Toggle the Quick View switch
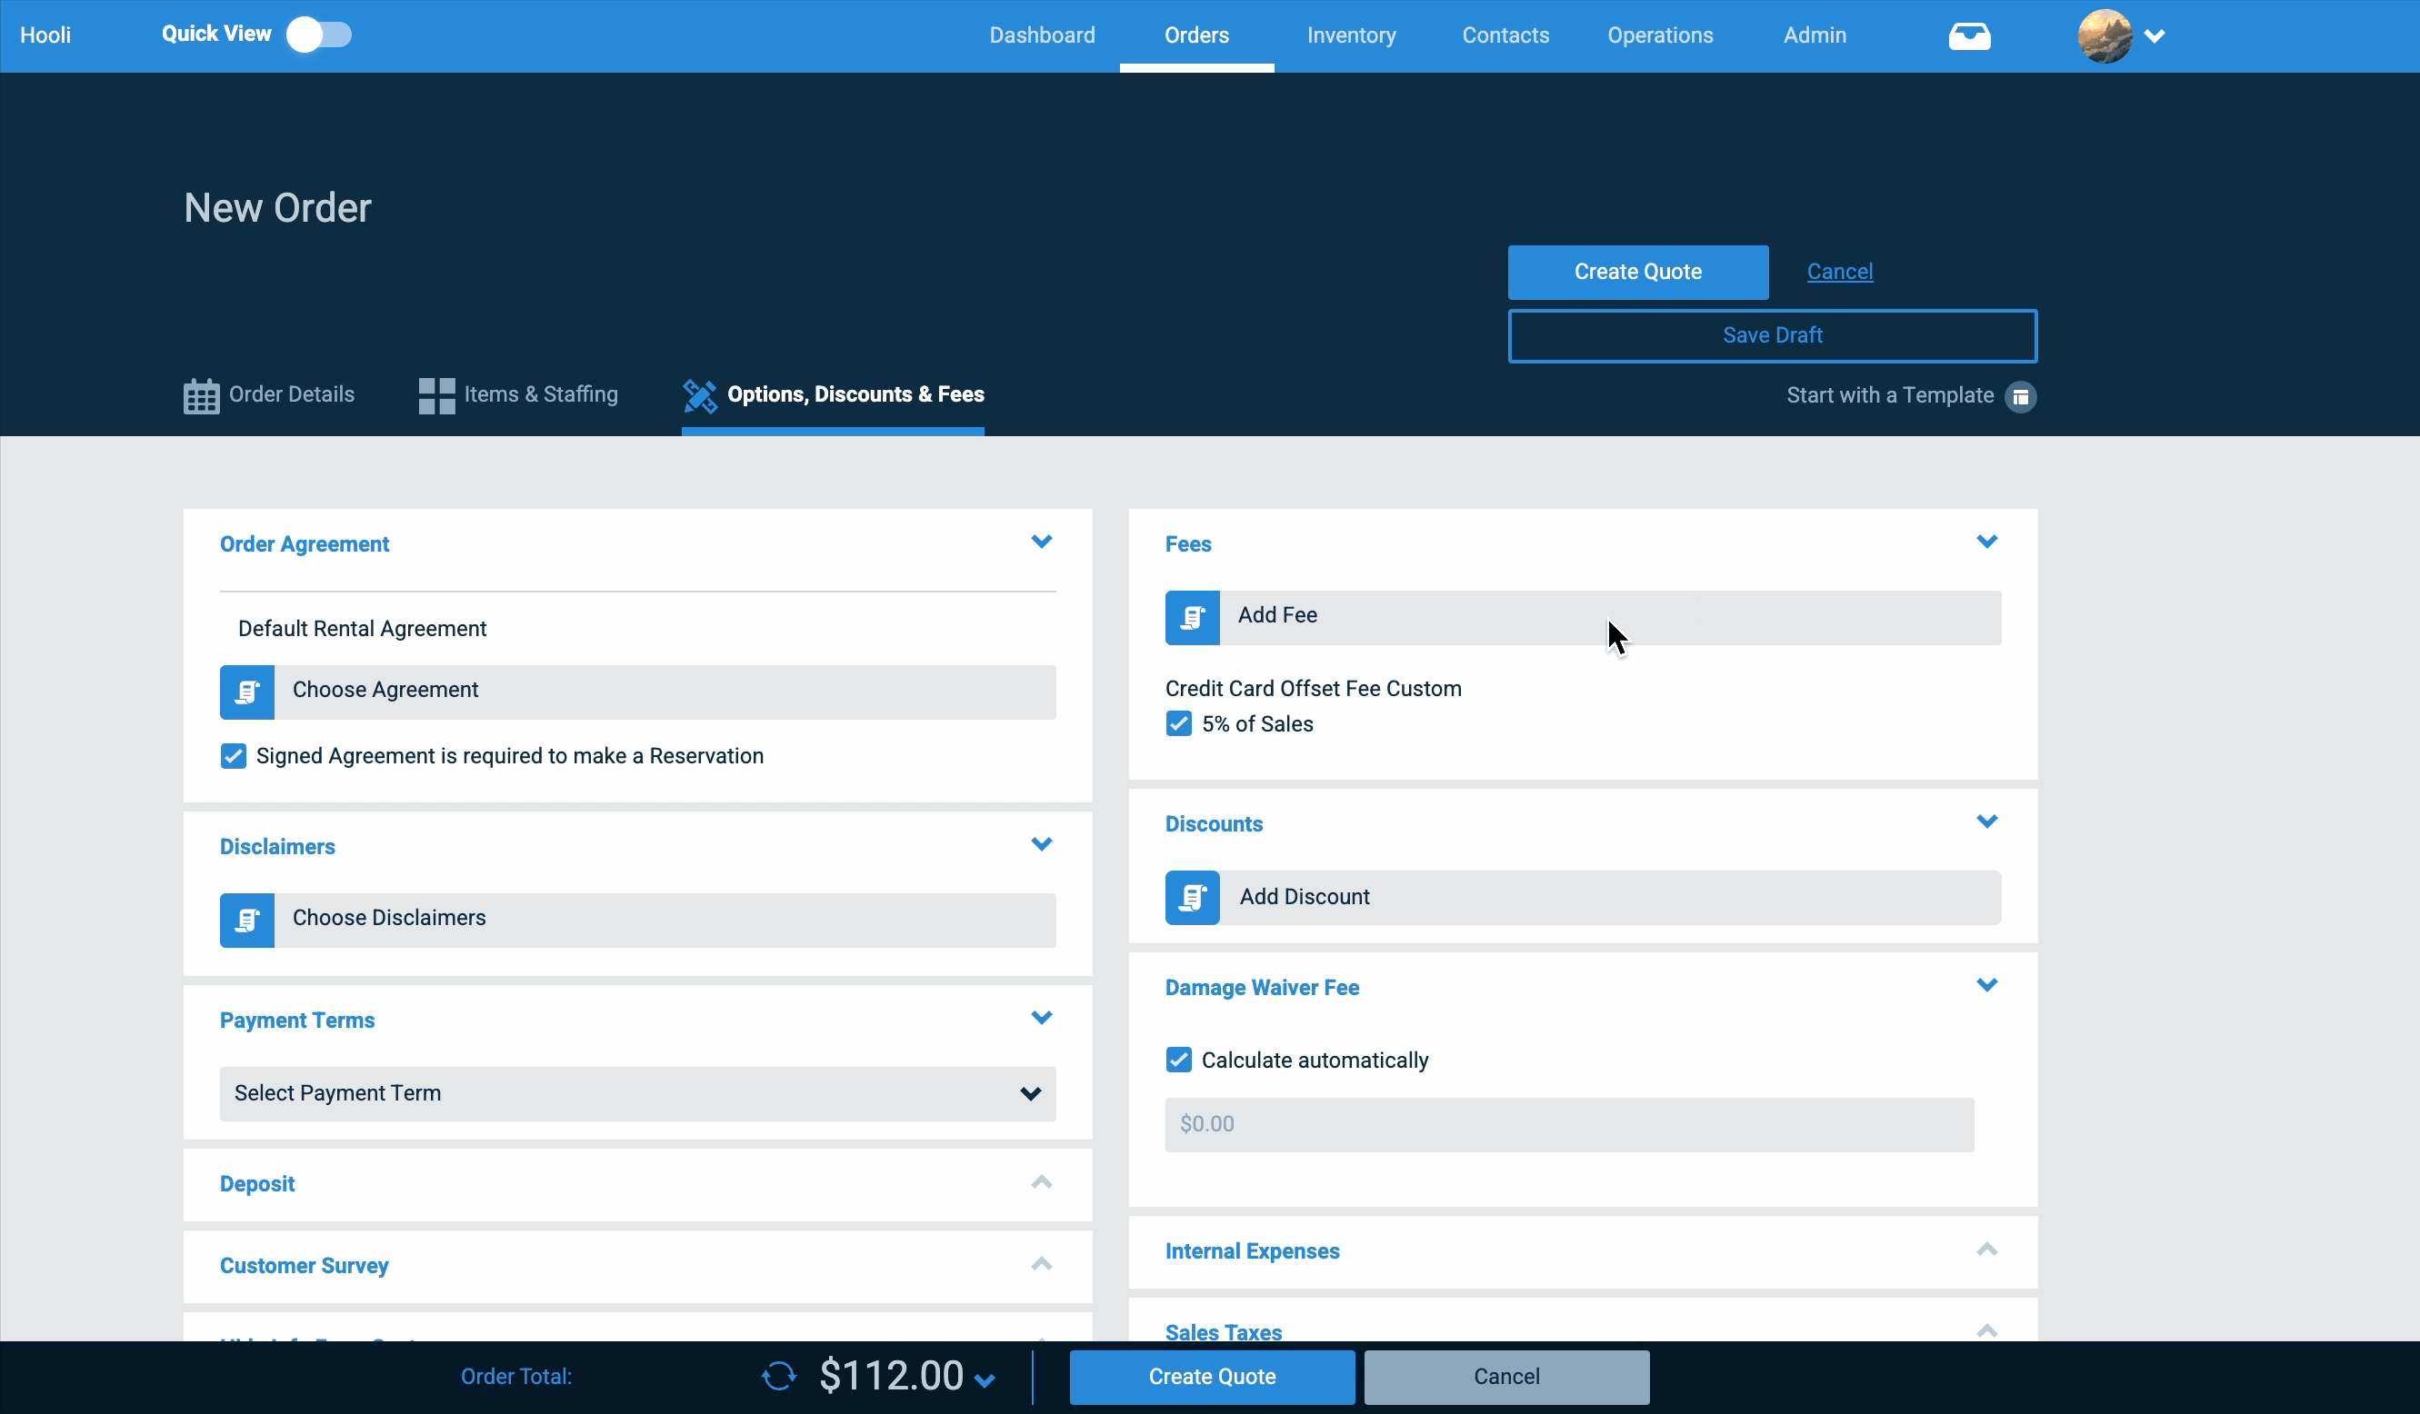2420x1414 pixels. [x=320, y=35]
